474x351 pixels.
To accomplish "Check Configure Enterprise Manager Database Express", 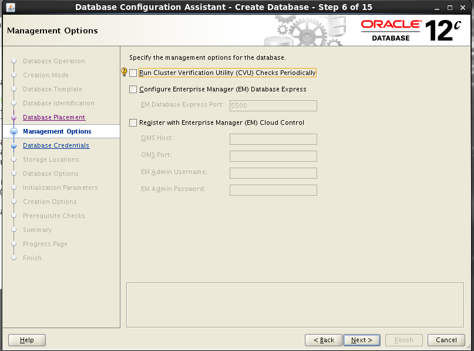I will pyautogui.click(x=133, y=89).
